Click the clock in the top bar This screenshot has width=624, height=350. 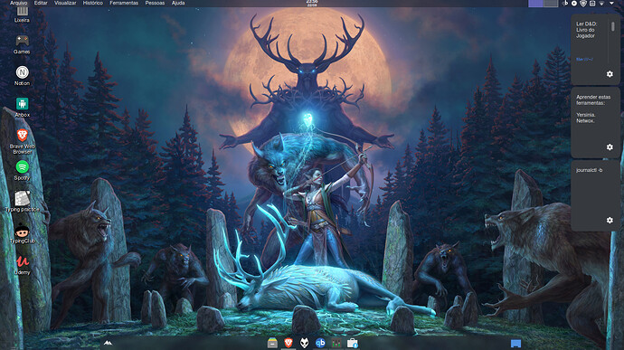pyautogui.click(x=312, y=4)
